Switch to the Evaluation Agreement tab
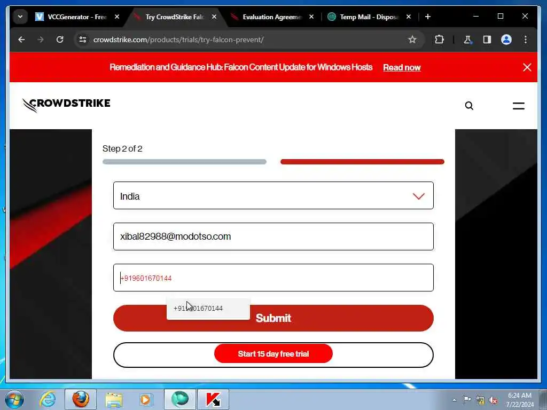This screenshot has height=410, width=547. click(267, 17)
